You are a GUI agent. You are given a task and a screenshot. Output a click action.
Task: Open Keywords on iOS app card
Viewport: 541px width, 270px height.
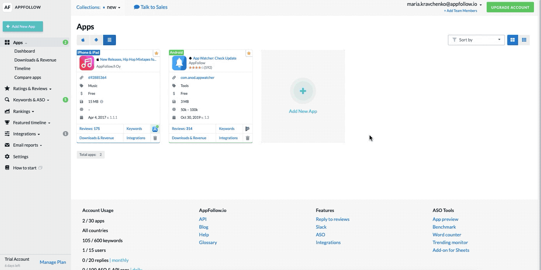point(134,129)
